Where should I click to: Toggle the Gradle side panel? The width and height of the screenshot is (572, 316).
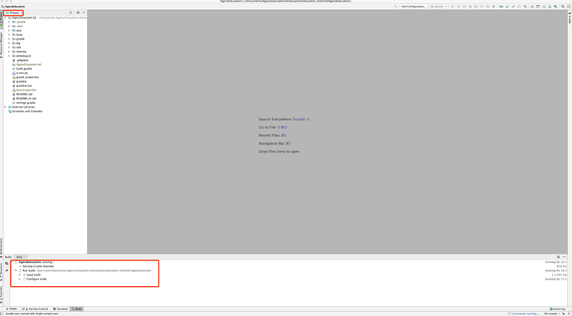(570, 17)
